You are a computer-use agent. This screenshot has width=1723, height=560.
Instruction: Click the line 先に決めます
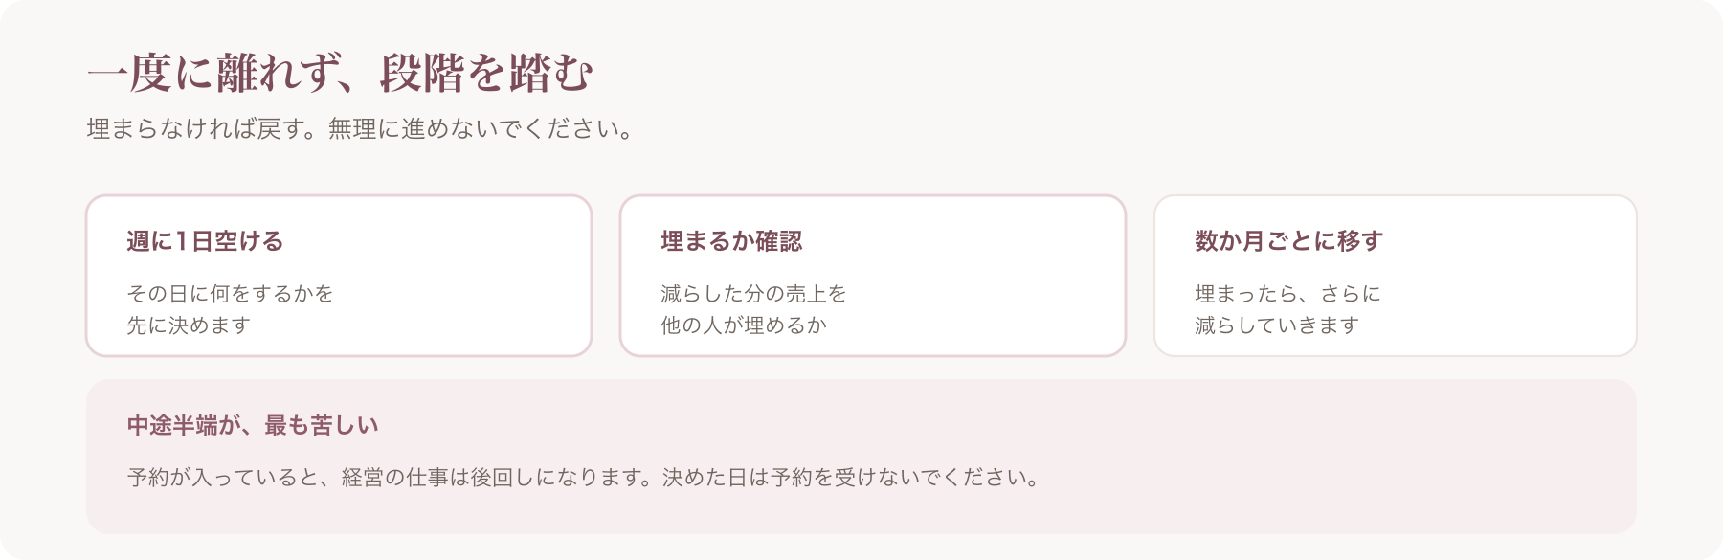[x=189, y=325]
